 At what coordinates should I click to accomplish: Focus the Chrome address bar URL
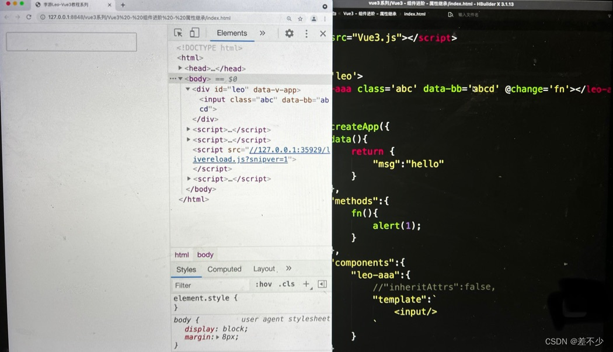click(139, 18)
